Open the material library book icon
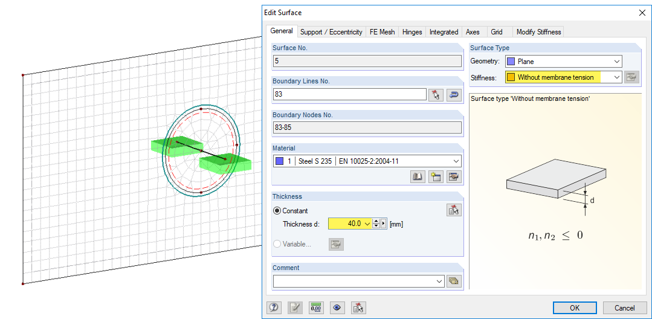The image size is (652, 319). (x=417, y=177)
